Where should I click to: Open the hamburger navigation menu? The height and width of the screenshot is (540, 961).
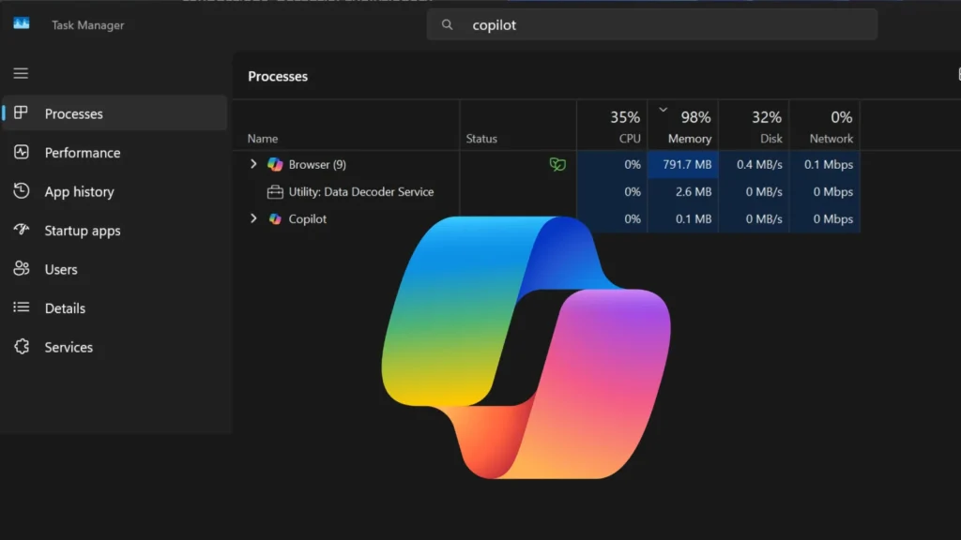tap(21, 73)
